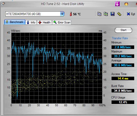Open the HTE726040M9AT00 drive combo box

click(35, 14)
